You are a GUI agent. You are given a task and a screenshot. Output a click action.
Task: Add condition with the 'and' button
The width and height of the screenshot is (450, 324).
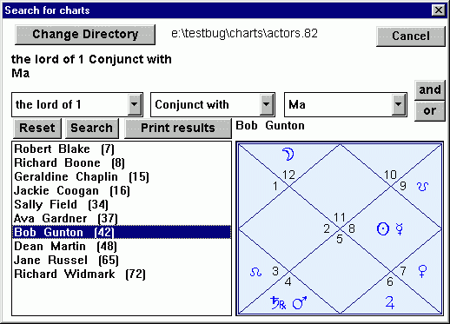430,90
